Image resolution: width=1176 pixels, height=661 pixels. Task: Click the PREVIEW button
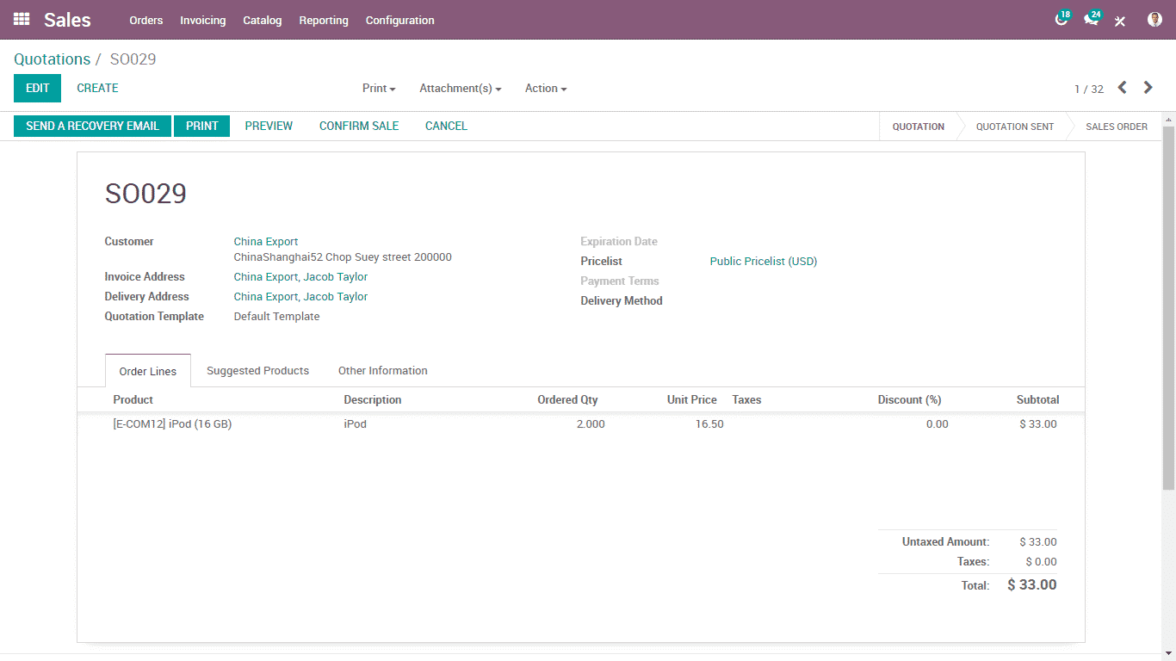269,127
